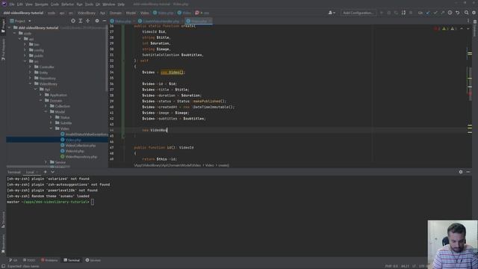
Task: Open terminal panel settings gear
Action: click(x=461, y=172)
